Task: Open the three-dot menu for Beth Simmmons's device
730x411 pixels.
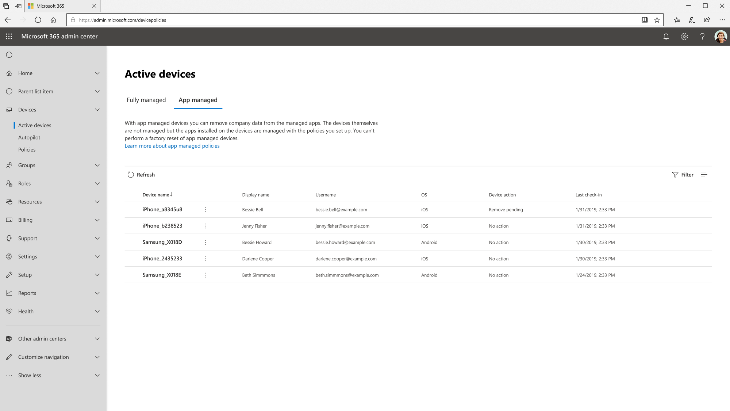Action: coord(205,275)
